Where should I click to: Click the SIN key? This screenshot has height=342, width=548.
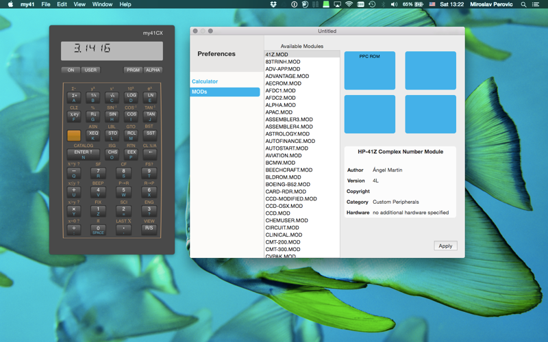coord(112,116)
